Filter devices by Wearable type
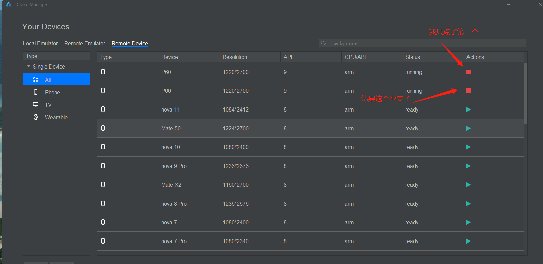This screenshot has height=264, width=543. [56, 117]
